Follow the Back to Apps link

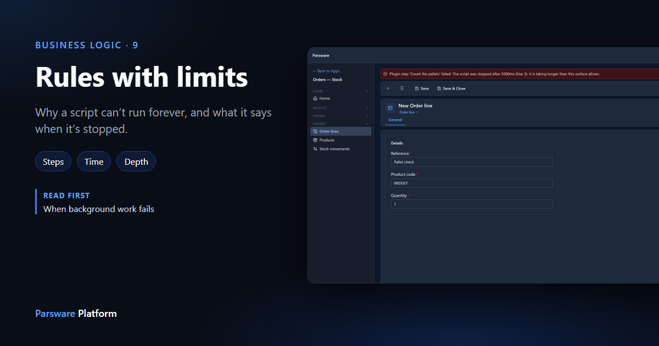326,71
